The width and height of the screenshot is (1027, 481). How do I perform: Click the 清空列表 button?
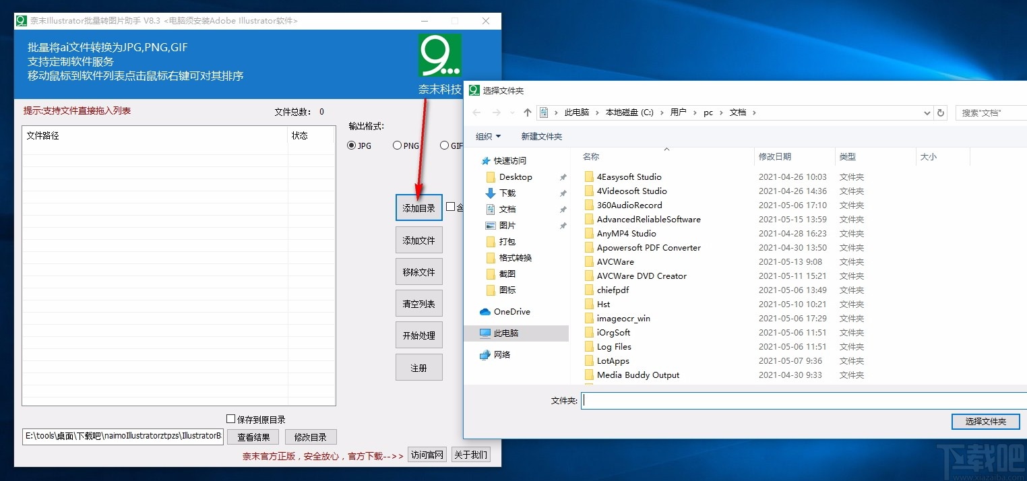point(418,304)
